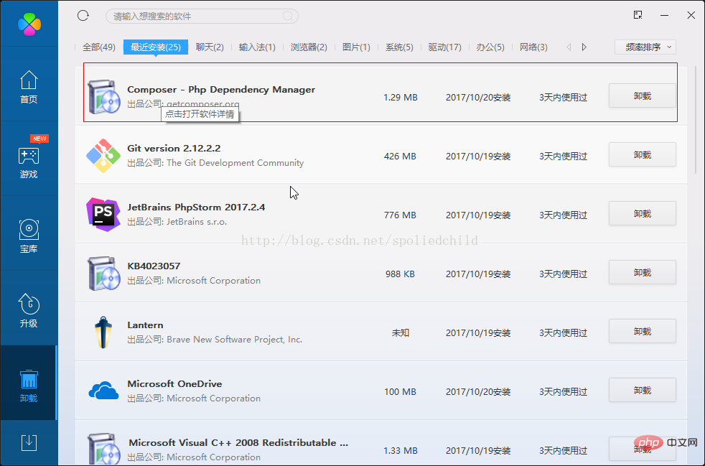Switch to the 全部(49) tab
Image resolution: width=705 pixels, height=466 pixels.
(99, 47)
